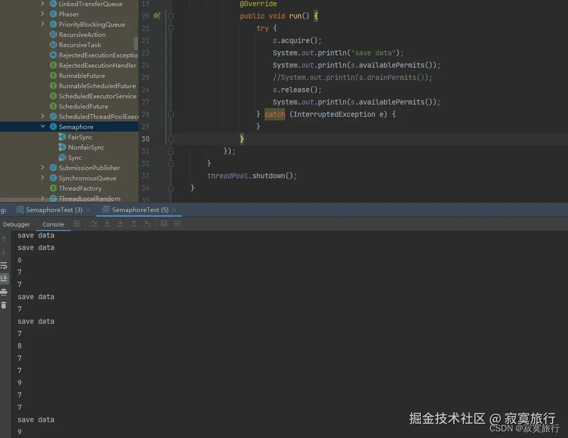Select the Sync inner class

click(75, 157)
